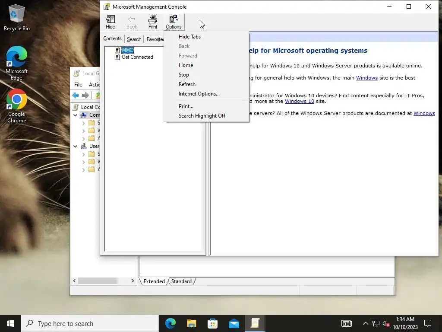Open File Explorer from the taskbar
Image resolution: width=442 pixels, height=332 pixels.
191,323
